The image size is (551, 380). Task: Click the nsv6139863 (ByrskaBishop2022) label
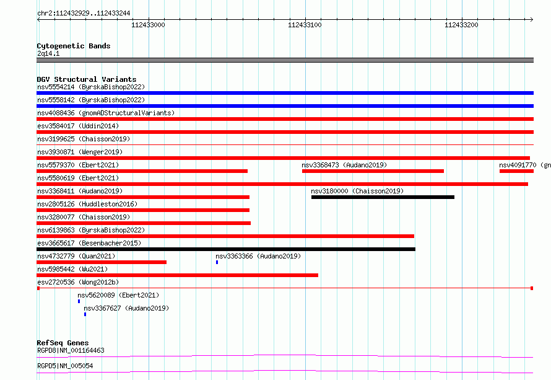click(x=91, y=230)
